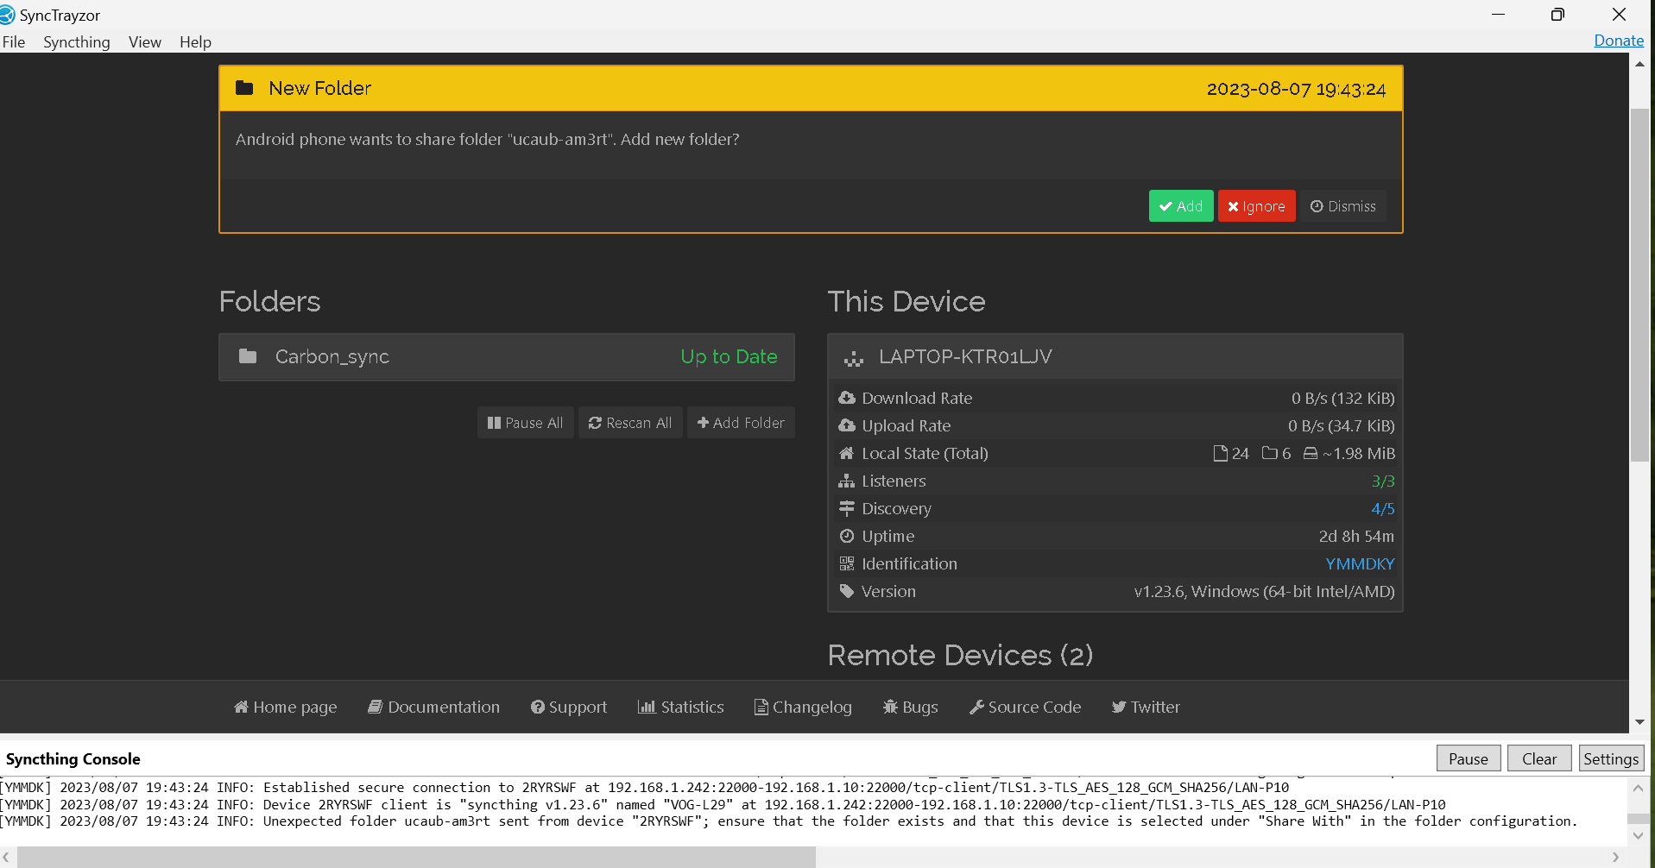This screenshot has width=1655, height=868.
Task: Click the folder count icon beside 6
Action: [1270, 453]
